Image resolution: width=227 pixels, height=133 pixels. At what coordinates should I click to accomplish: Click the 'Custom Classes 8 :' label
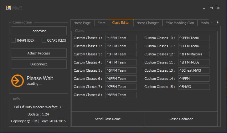88,95
